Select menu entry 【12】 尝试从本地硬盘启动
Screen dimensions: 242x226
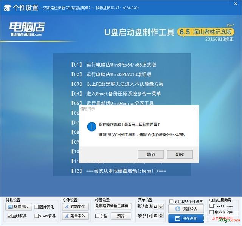pos(118,171)
